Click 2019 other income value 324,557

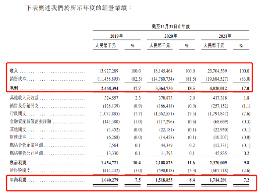(111, 98)
